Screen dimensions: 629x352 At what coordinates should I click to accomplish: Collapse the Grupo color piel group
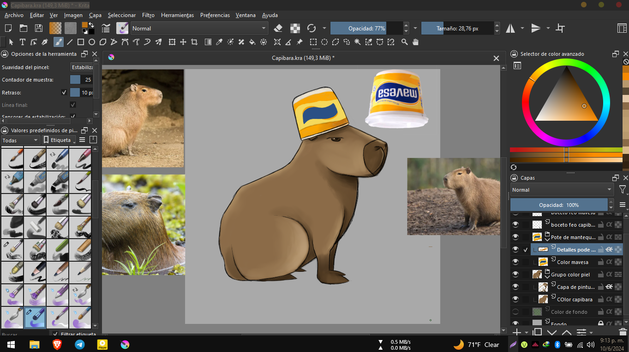pyautogui.click(x=548, y=277)
